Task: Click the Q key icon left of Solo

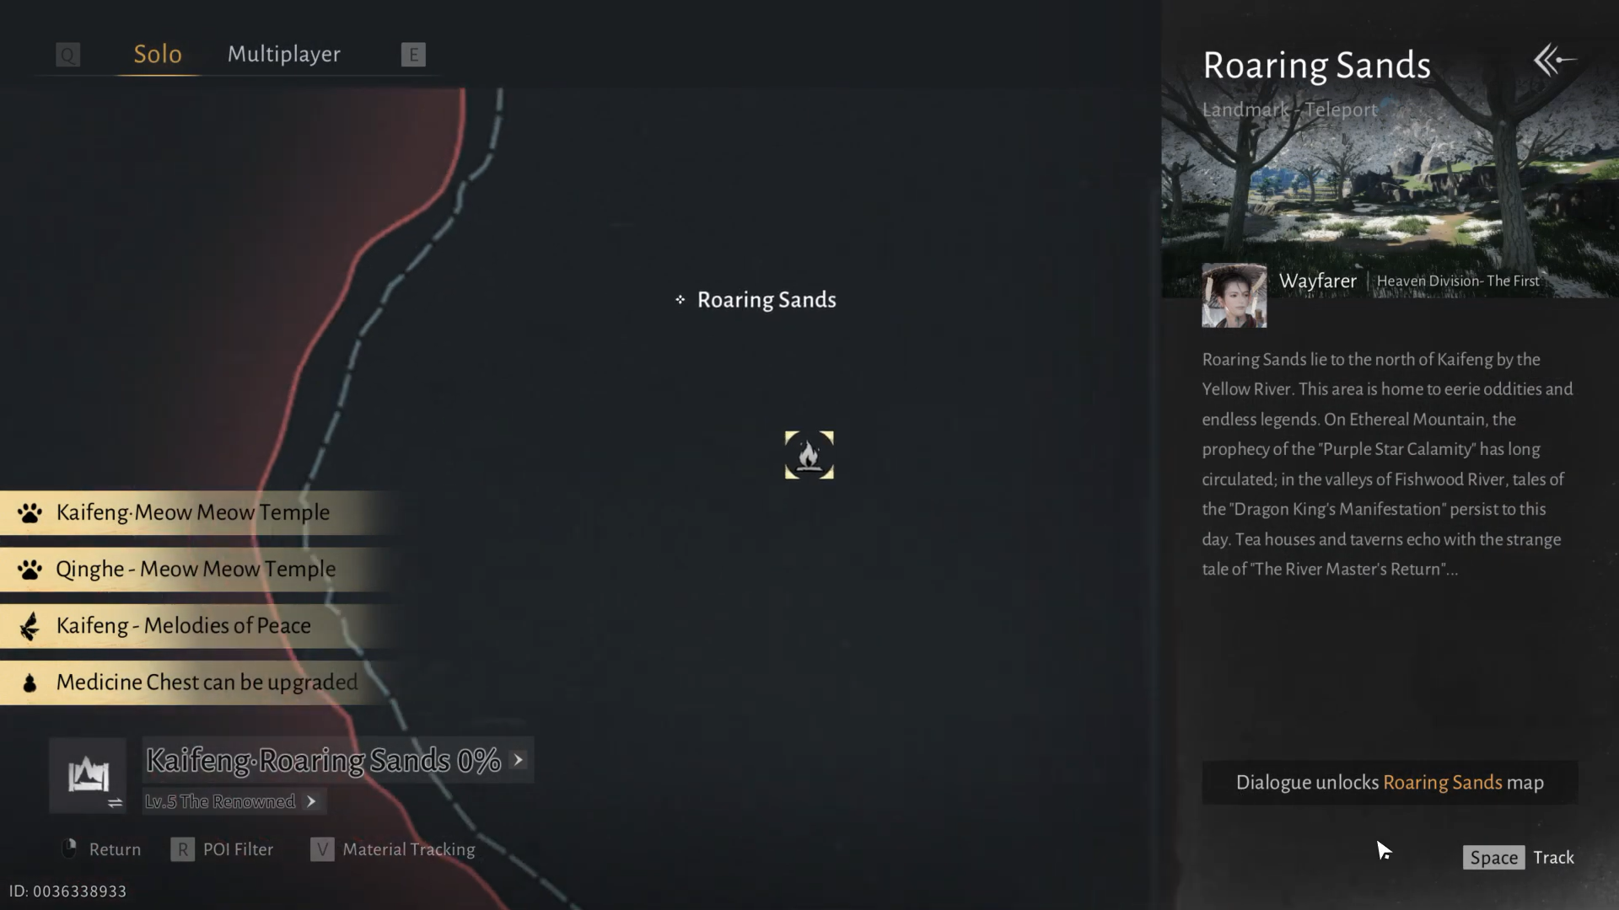Action: [x=67, y=55]
